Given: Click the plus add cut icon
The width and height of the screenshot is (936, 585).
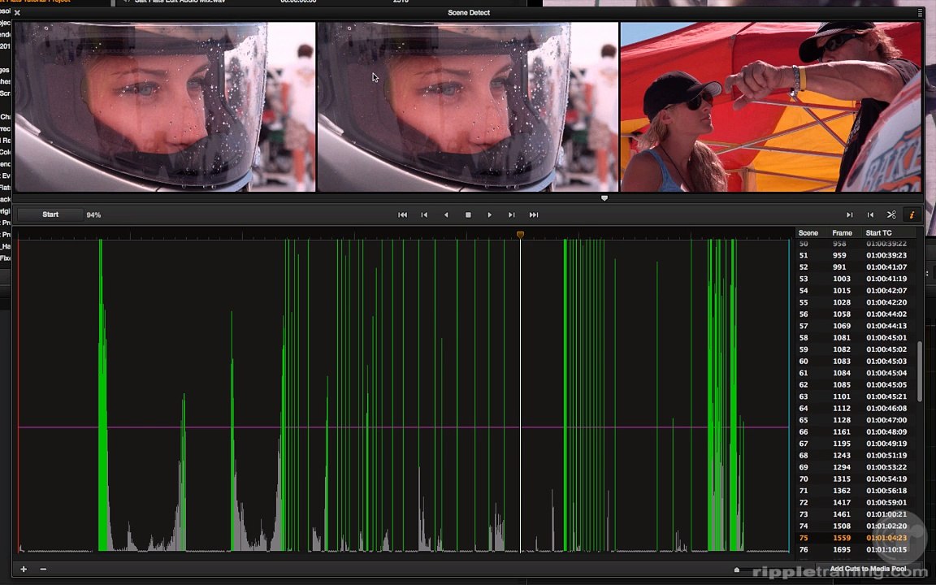Looking at the screenshot, I should point(24,569).
